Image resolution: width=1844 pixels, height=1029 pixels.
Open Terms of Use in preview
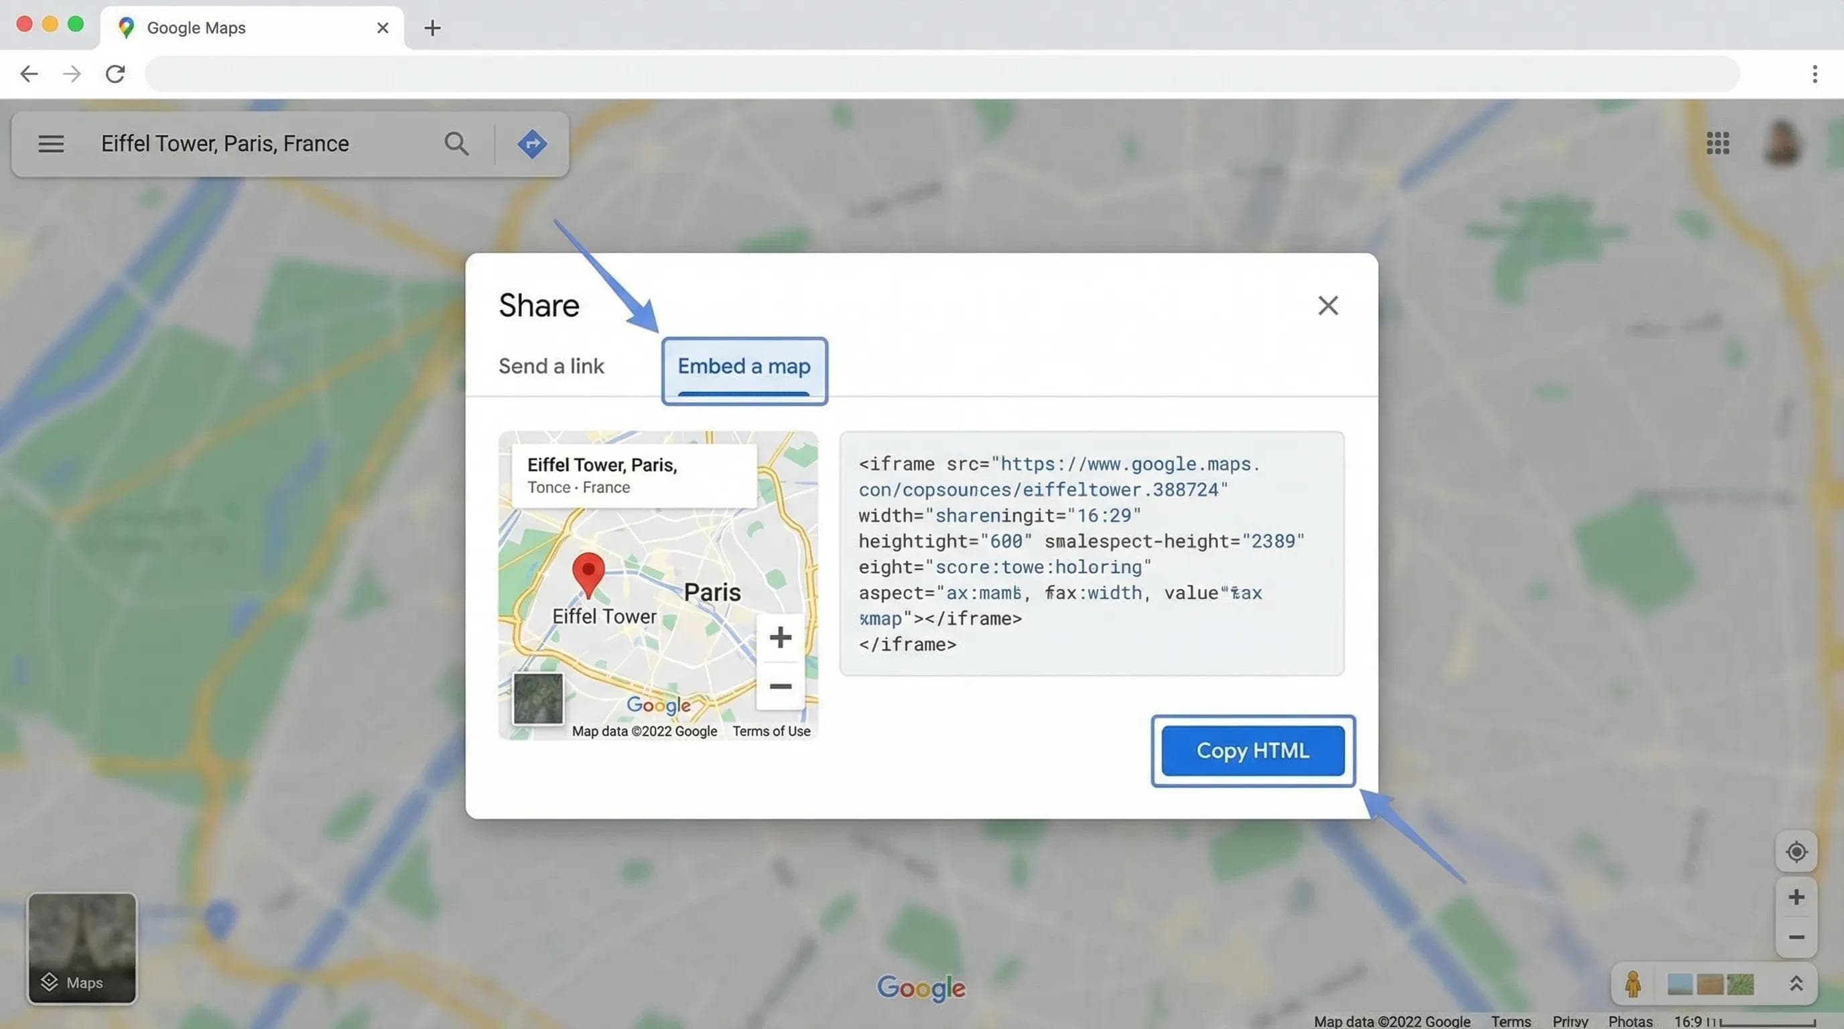click(771, 731)
